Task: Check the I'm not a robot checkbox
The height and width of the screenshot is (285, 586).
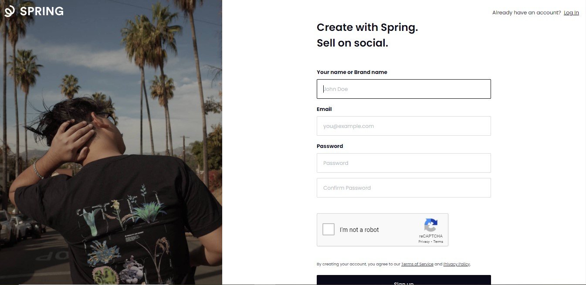Action: click(328, 229)
